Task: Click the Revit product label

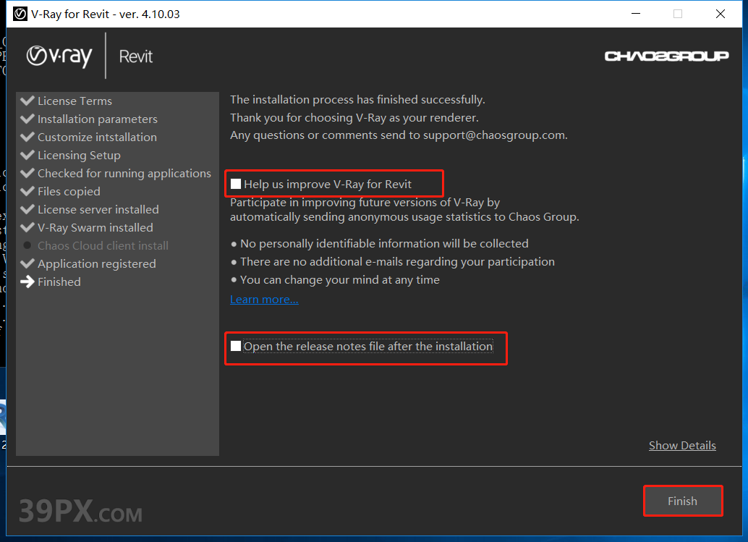Action: coord(136,56)
